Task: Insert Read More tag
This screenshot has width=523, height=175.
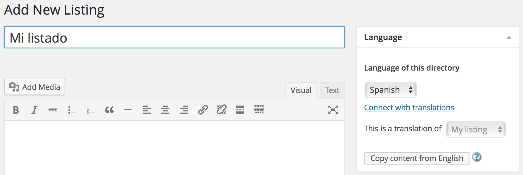Action: [240, 110]
